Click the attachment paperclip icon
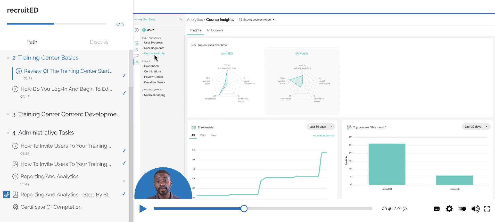495x222 pixels. tap(7, 194)
